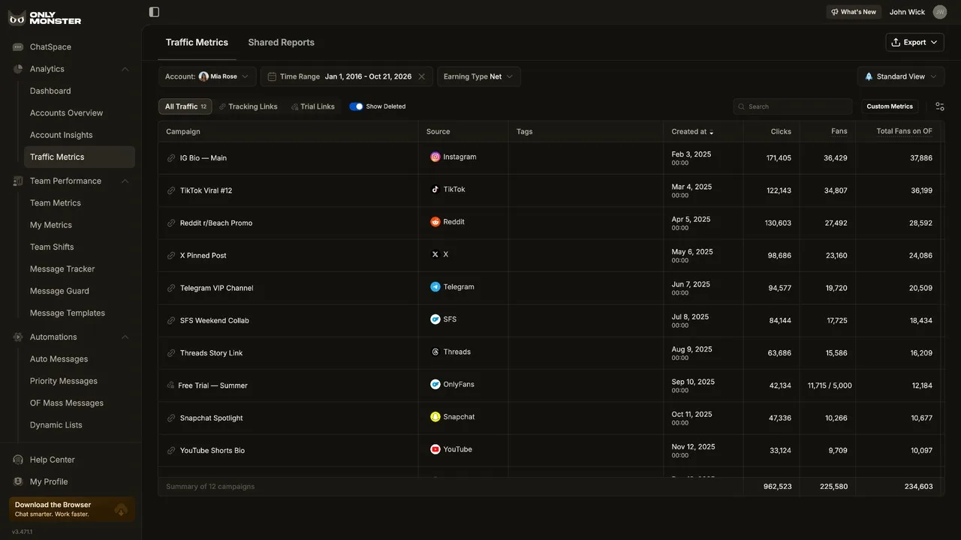Viewport: 961px width, 540px height.
Task: Click the Snapchat source icon
Action: point(435,417)
